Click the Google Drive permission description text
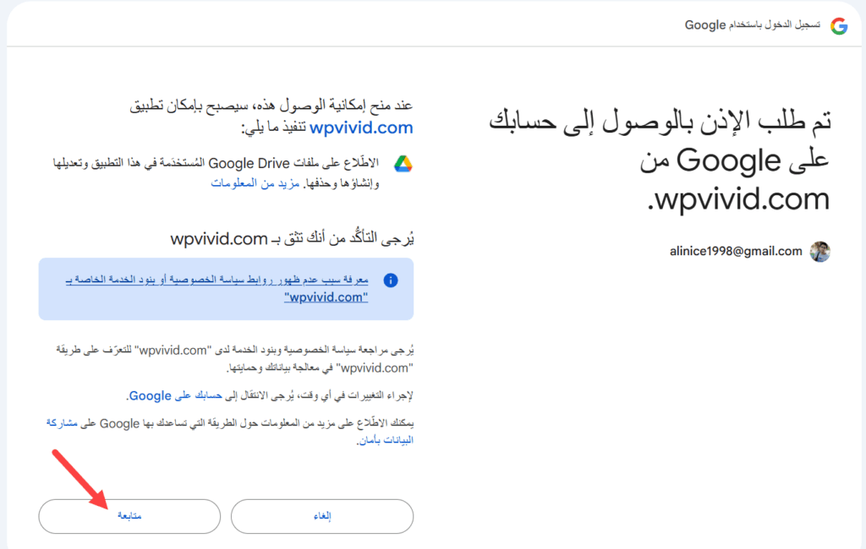This screenshot has height=549, width=866. [x=216, y=172]
